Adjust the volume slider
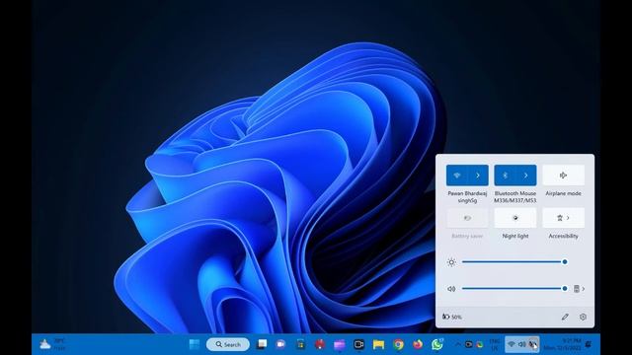Image resolution: width=632 pixels, height=355 pixels. tap(513, 289)
